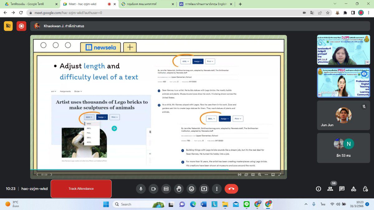
Task: Click the newsela tab in the slide
Action: [101, 47]
